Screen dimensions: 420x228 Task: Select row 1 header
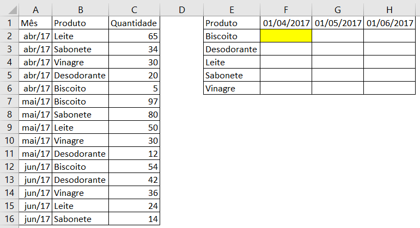coord(9,23)
